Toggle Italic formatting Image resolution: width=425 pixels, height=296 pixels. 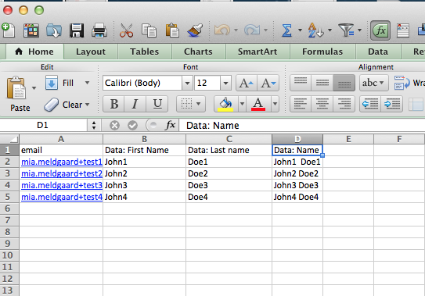pos(135,104)
